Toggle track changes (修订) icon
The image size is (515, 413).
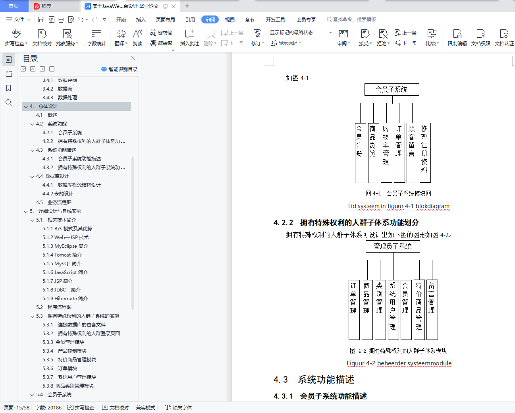pyautogui.click(x=257, y=38)
